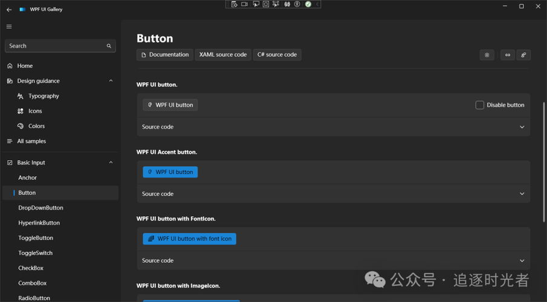Click the XAML source code button
The image size is (547, 302).
click(223, 55)
